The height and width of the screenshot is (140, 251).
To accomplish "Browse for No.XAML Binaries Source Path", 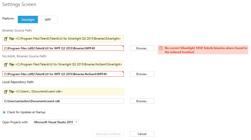I will [x=142, y=74].
